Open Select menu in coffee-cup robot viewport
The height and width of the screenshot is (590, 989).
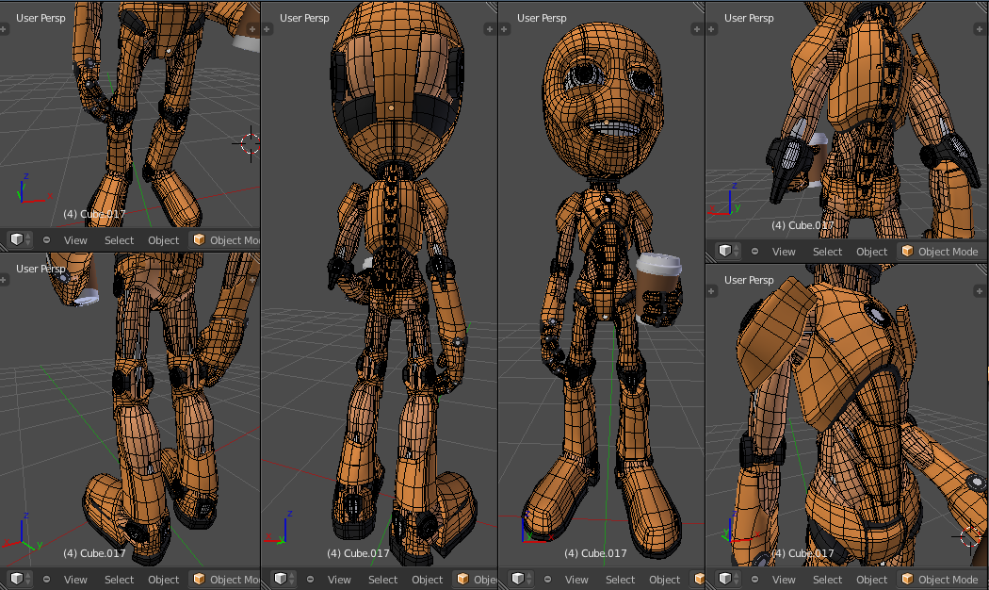(x=620, y=580)
